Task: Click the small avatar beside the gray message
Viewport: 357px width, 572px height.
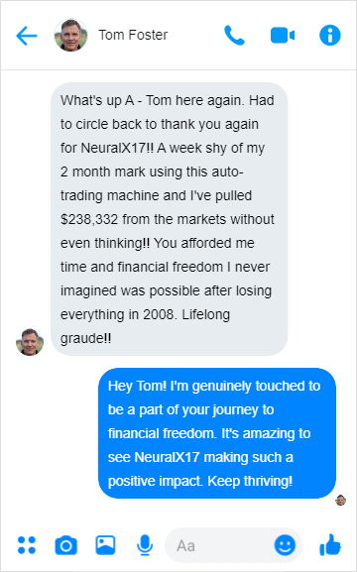Action: click(x=30, y=342)
